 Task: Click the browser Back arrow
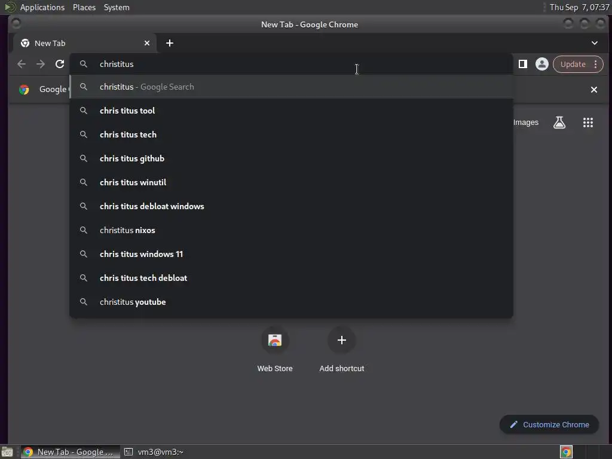point(22,64)
